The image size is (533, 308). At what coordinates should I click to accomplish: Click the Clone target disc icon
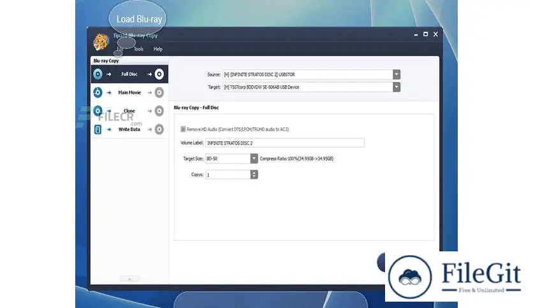pyautogui.click(x=159, y=111)
